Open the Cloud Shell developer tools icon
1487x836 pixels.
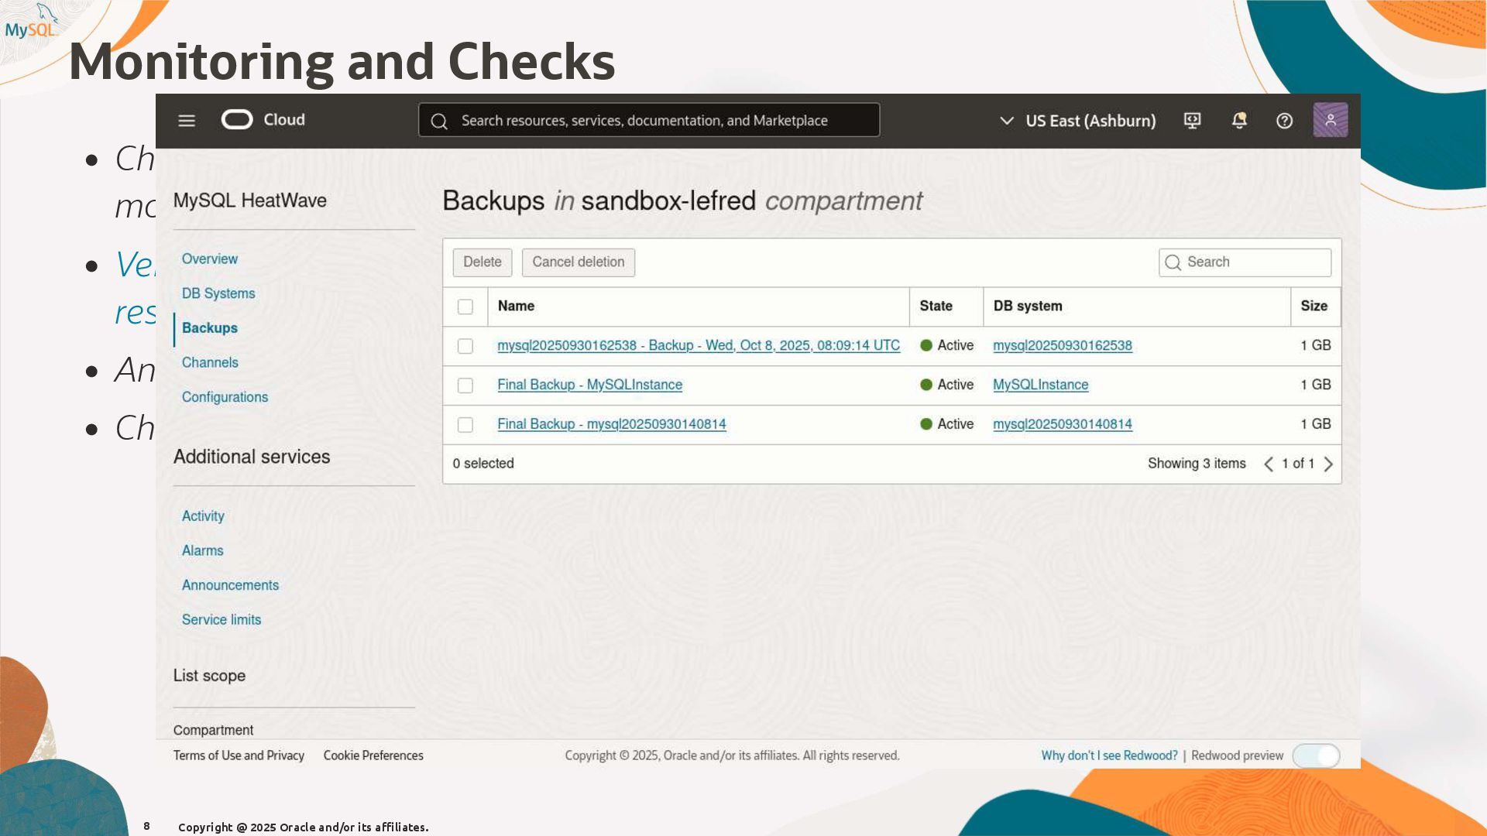click(x=1192, y=121)
